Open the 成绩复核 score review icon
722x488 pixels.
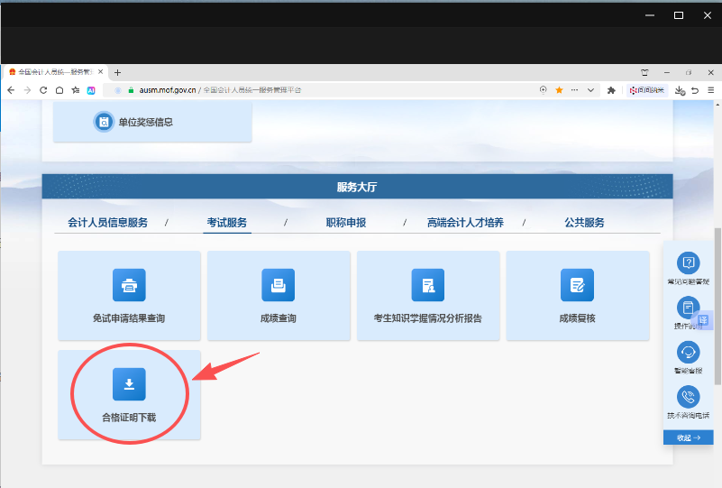coord(577,285)
